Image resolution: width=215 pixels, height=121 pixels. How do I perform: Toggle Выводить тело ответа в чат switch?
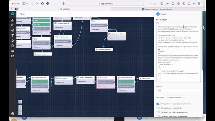coord(158,108)
